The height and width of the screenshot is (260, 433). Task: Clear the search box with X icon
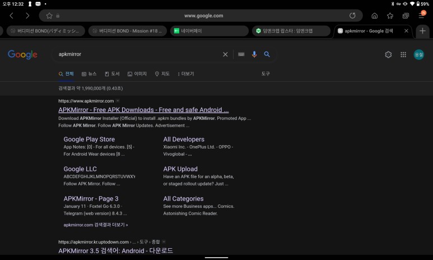coord(225,54)
